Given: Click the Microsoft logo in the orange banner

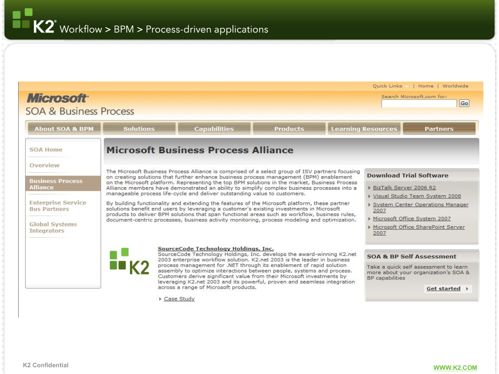Looking at the screenshot, I should [57, 98].
